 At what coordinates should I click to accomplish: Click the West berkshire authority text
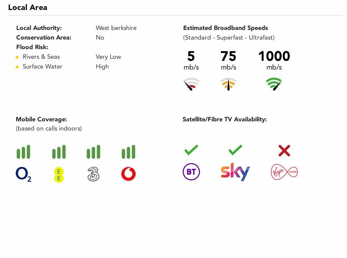116,28
